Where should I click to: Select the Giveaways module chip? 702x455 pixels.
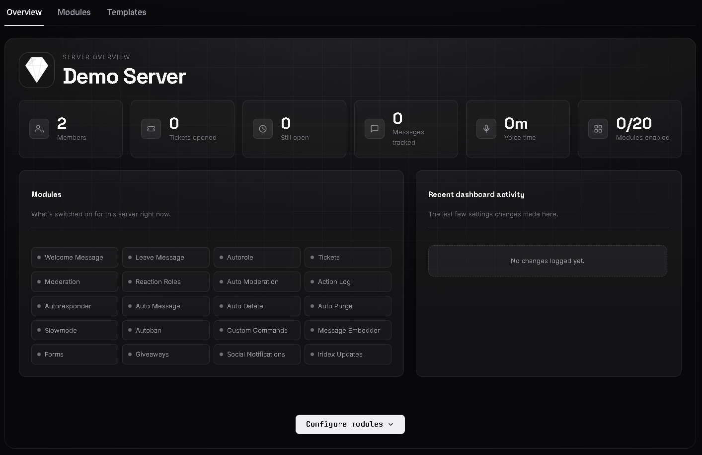pyautogui.click(x=166, y=354)
